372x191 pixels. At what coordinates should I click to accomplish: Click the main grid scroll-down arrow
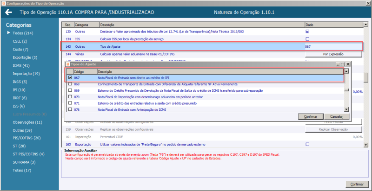(365, 146)
